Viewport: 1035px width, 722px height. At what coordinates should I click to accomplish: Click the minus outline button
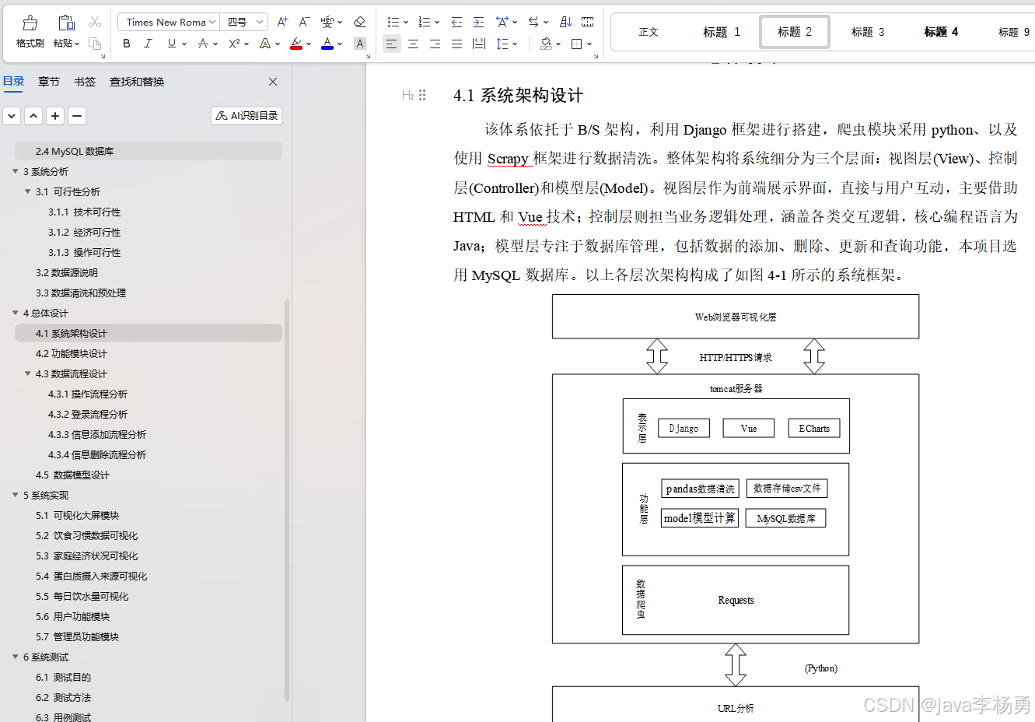(x=77, y=116)
